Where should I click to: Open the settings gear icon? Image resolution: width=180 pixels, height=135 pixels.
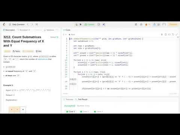click(141, 24)
